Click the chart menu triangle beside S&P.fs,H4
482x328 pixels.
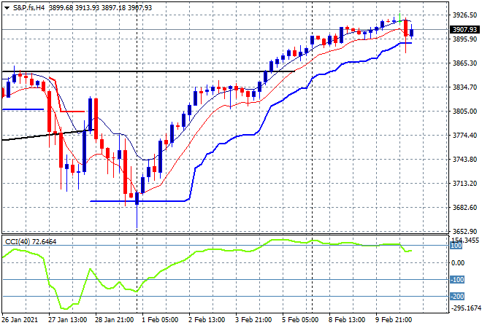pyautogui.click(x=7, y=8)
